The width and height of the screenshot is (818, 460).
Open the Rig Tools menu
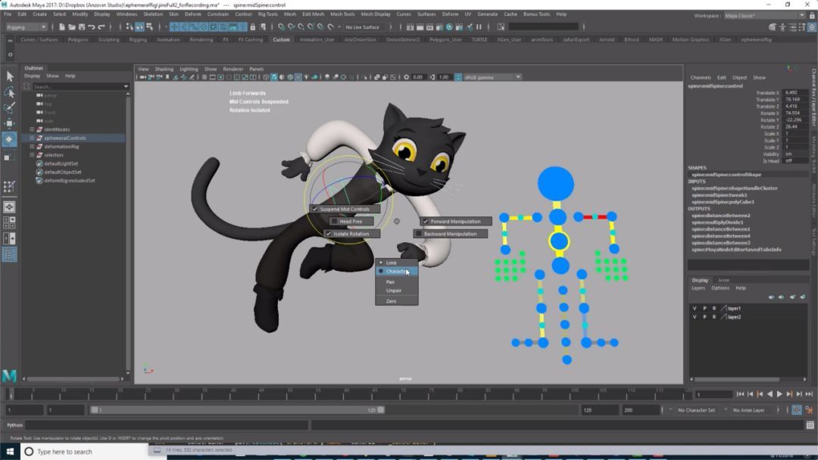click(x=267, y=14)
